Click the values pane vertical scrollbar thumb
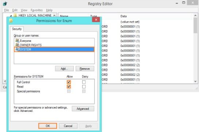 coord(195,25)
